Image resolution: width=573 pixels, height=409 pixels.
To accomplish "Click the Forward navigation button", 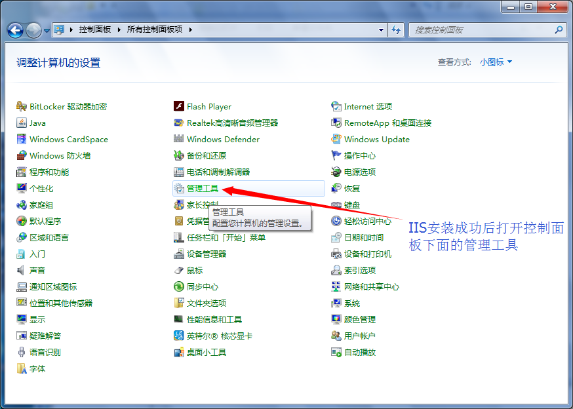I will [x=33, y=30].
